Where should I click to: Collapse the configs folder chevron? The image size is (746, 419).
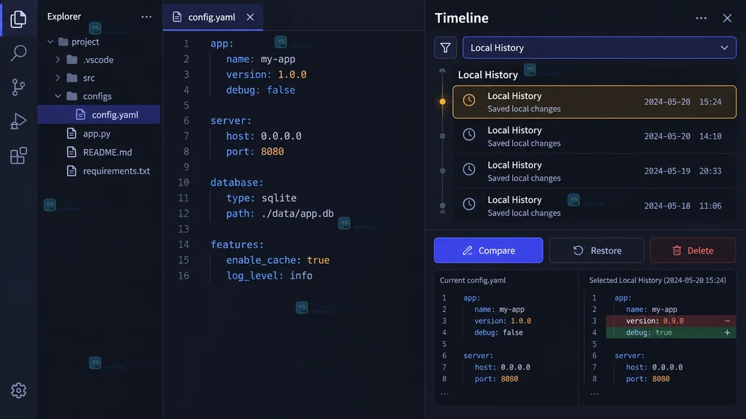[58, 96]
